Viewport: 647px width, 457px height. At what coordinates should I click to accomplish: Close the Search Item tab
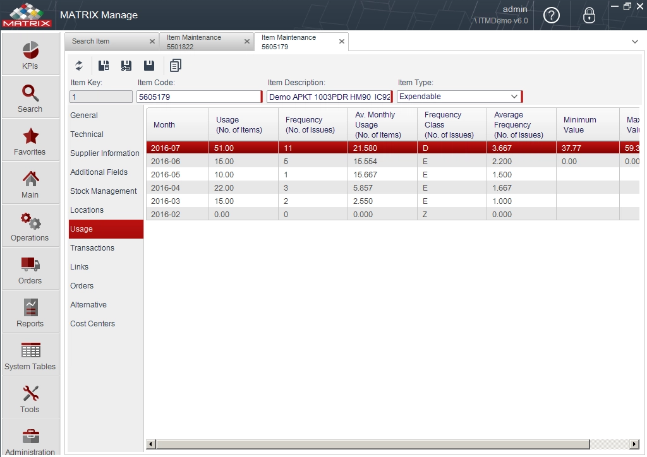(x=152, y=41)
